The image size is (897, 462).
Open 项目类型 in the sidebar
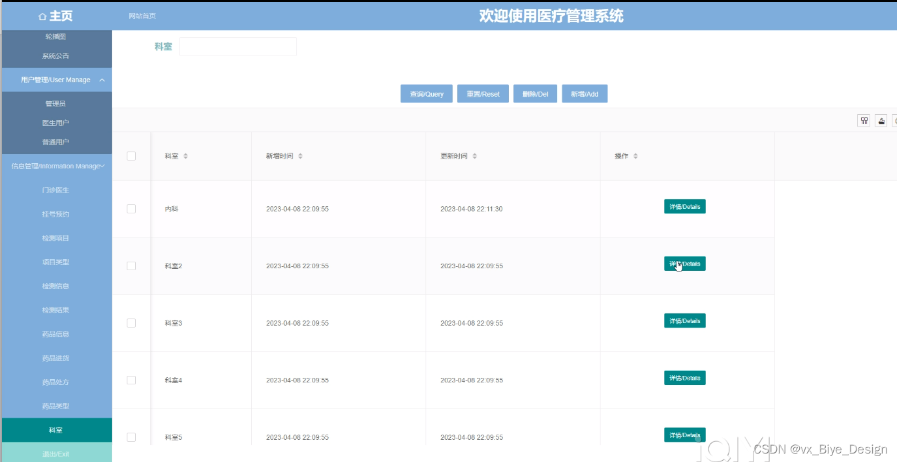coord(55,262)
